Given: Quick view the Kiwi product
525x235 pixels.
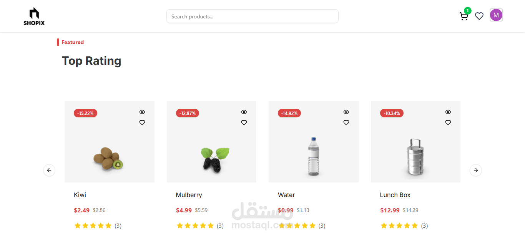Looking at the screenshot, I should coord(142,112).
